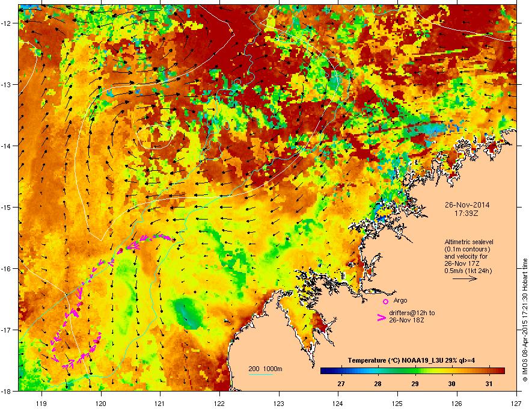Click the latitude axis label '-15'
Image resolution: width=529 pixels, height=409 pixels.
6,207
